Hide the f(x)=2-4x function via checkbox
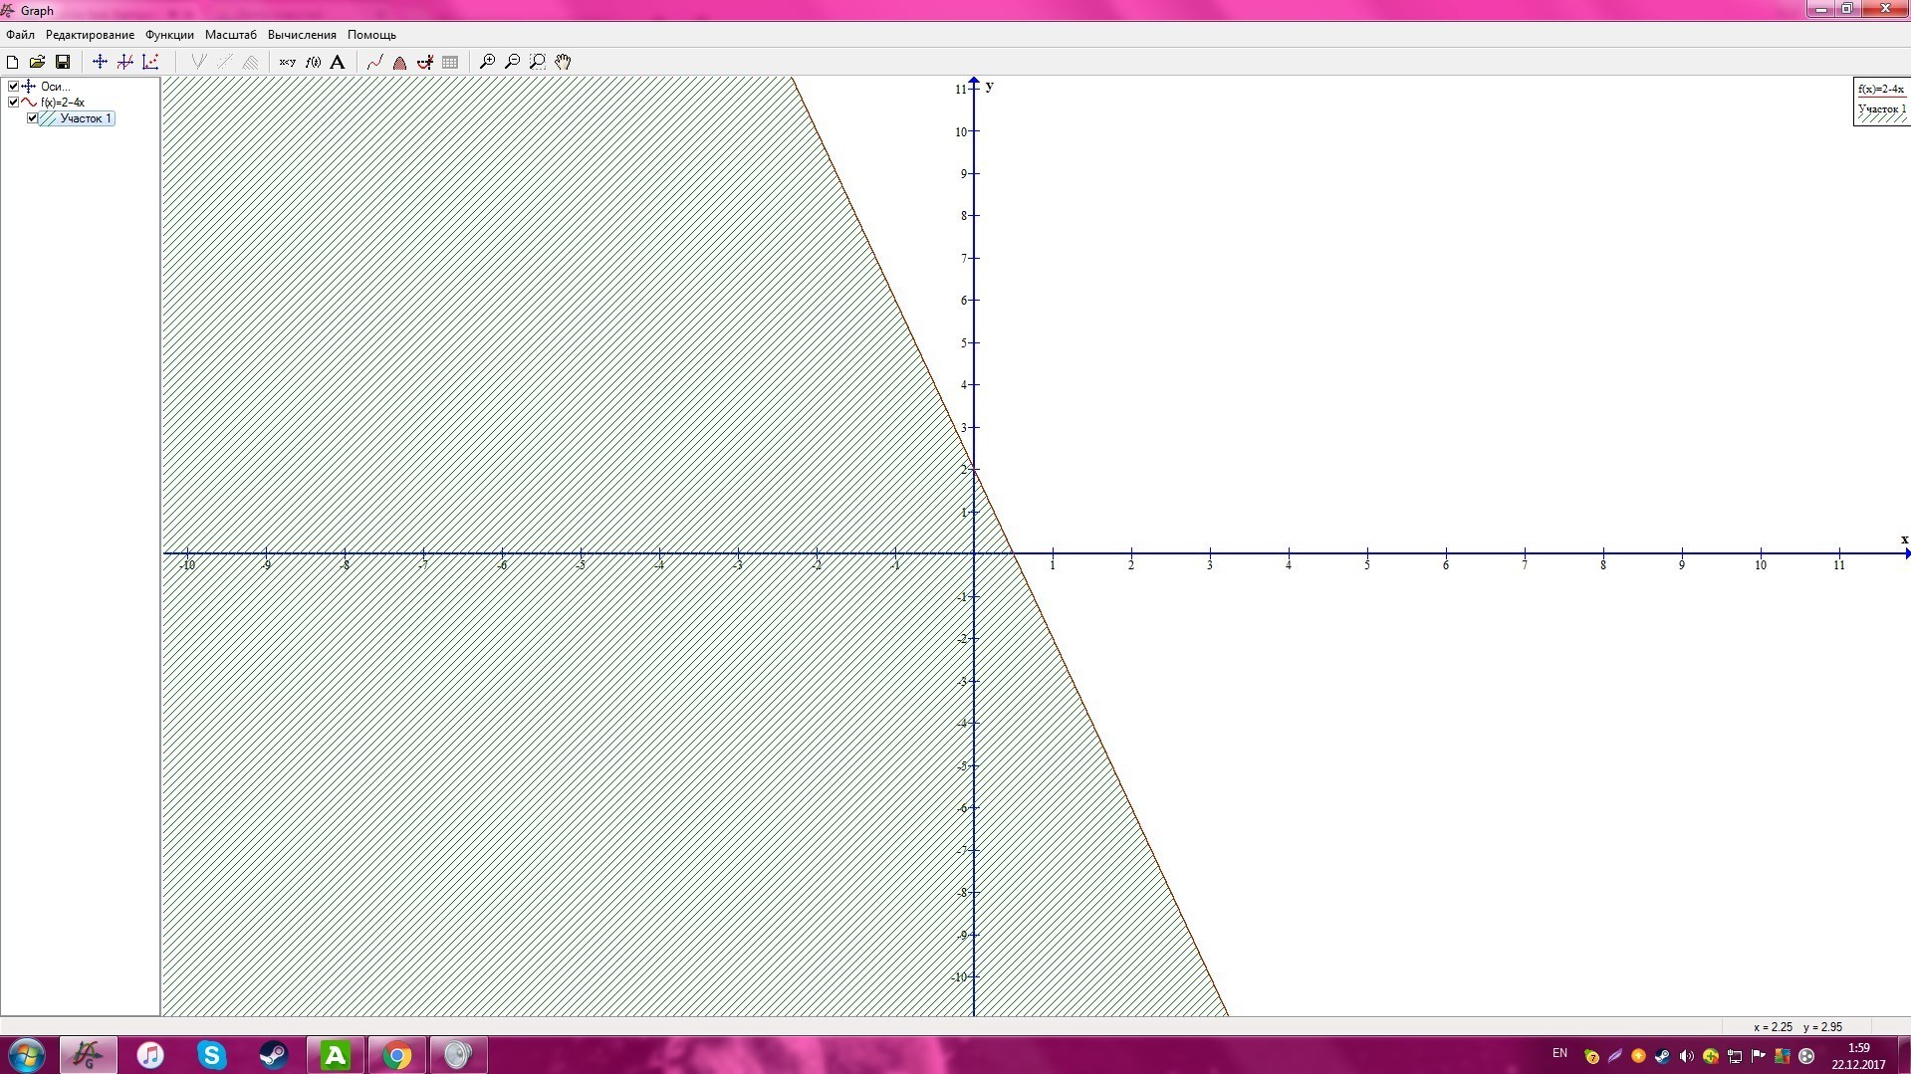This screenshot has height=1074, width=1911. coord(14,103)
